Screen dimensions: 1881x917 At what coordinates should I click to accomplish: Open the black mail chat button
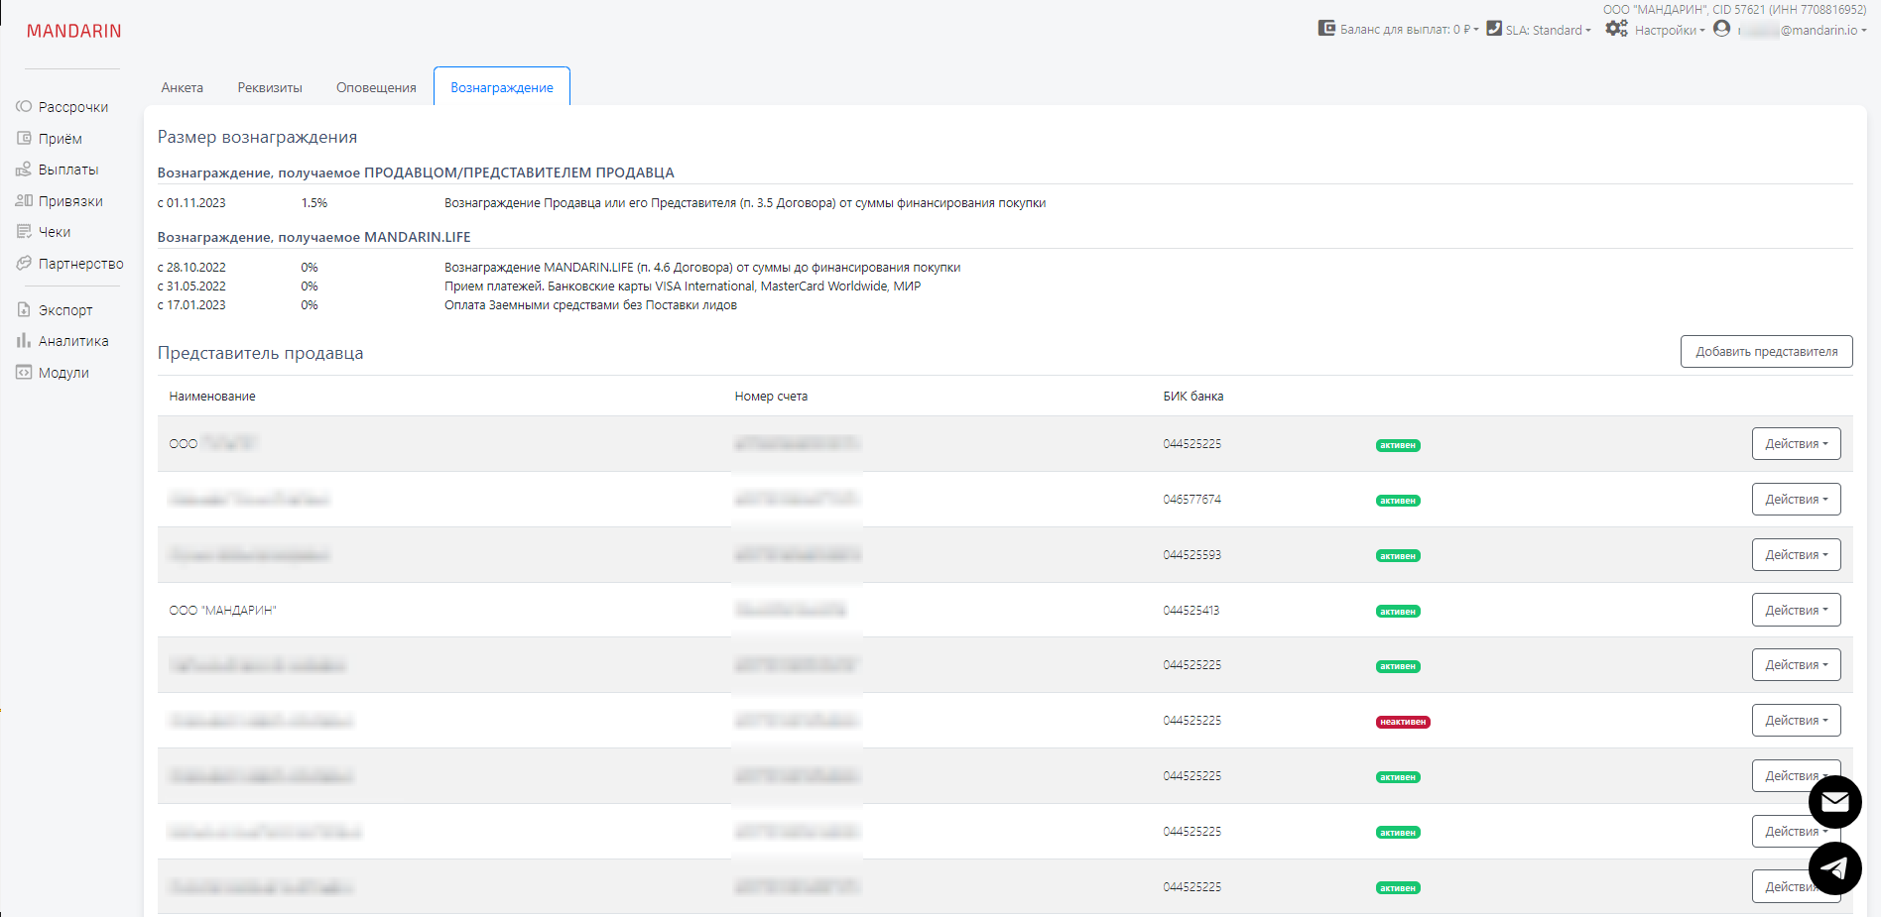click(1834, 802)
